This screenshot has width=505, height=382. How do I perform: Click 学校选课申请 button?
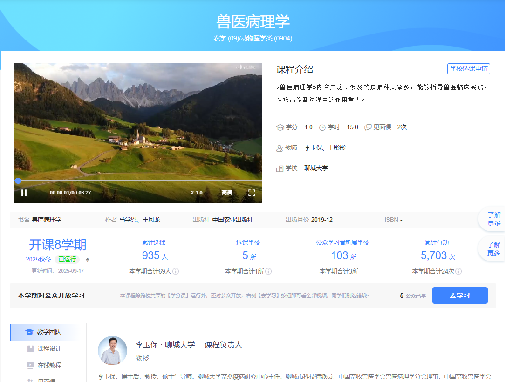(468, 69)
